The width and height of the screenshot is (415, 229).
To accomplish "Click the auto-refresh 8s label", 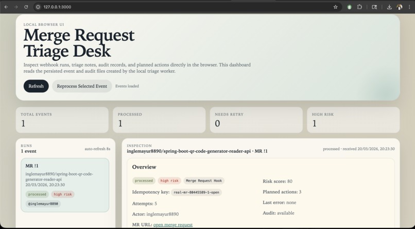I will pyautogui.click(x=97, y=149).
